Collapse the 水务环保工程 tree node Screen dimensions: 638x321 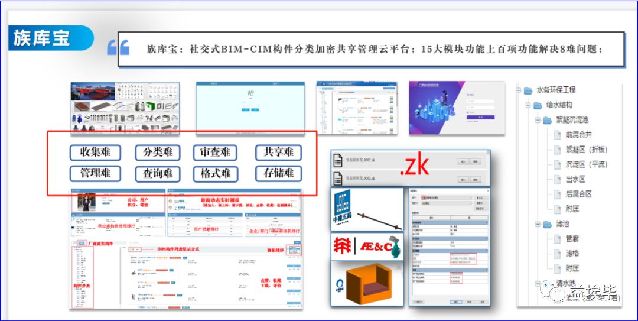point(519,90)
